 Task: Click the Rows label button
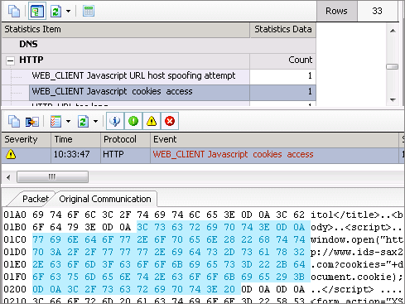coord(336,11)
